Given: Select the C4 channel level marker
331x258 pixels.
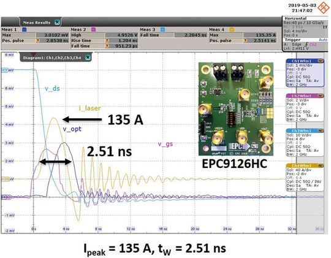Looking at the screenshot, I should pyautogui.click(x=5, y=179).
